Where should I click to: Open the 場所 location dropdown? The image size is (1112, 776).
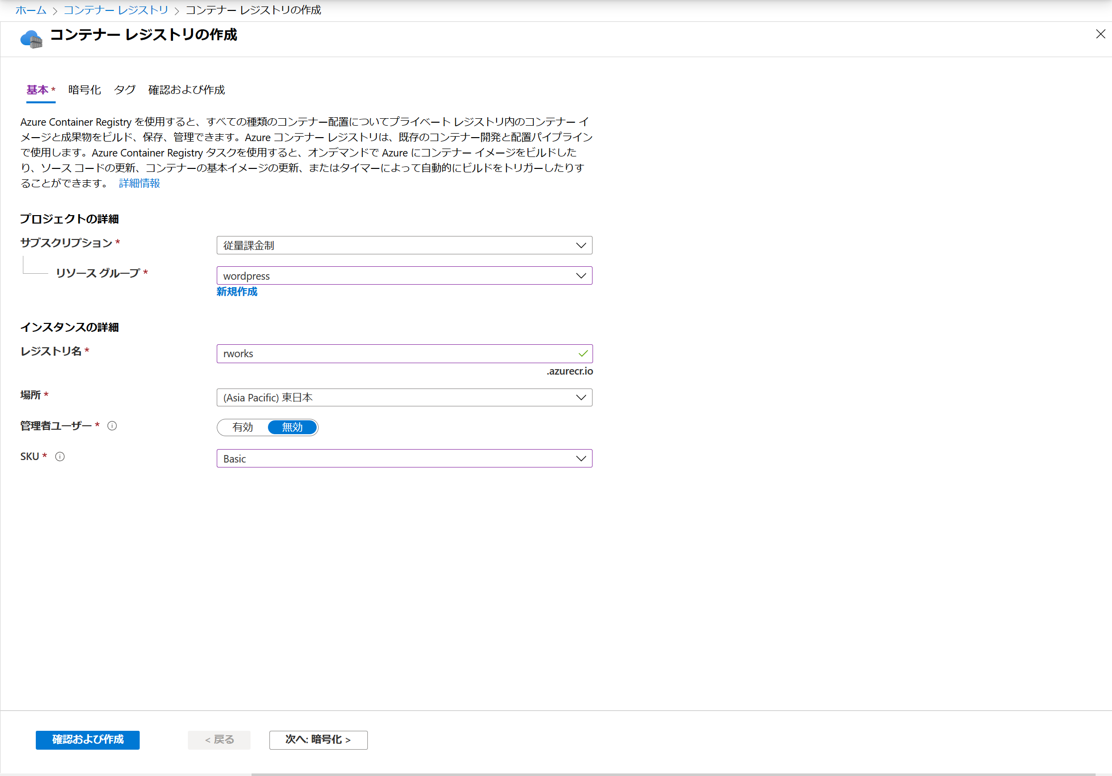tap(404, 397)
